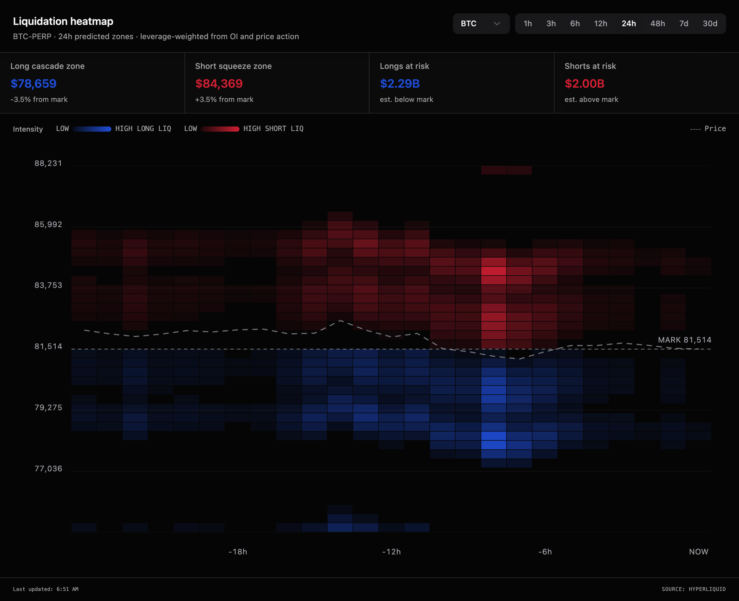Click the +3.5% from mark text
This screenshot has width=739, height=601.
[224, 100]
